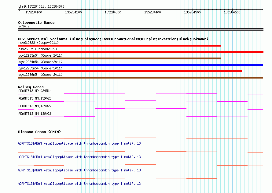Open variant esv26825 (Conrad2009) label
272x193 pixels.
[38, 49]
